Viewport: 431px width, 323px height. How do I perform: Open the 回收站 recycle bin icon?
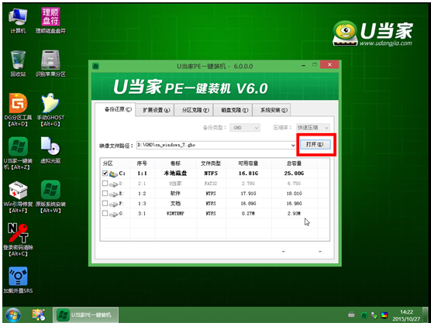click(18, 64)
